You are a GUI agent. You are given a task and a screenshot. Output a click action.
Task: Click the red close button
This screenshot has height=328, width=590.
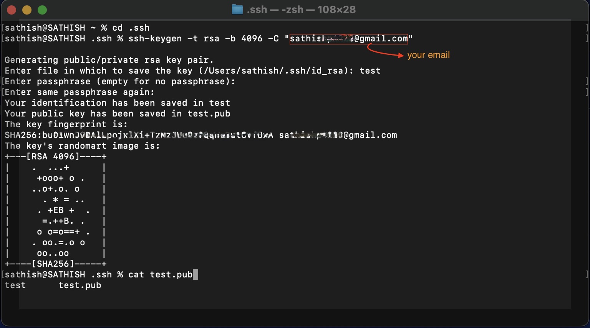click(12, 10)
